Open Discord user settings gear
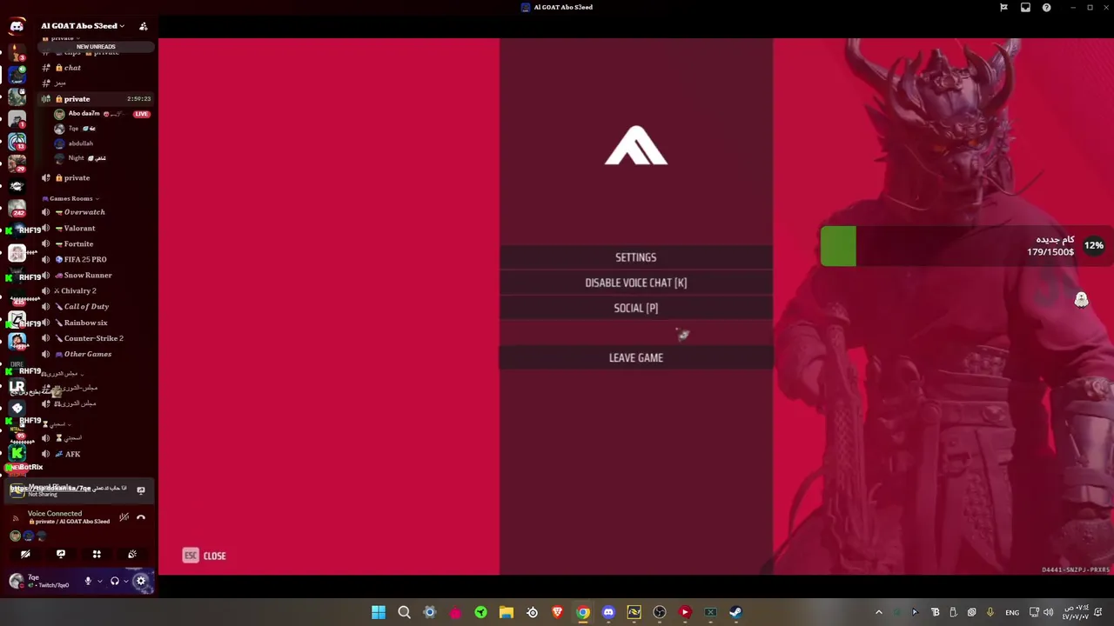The width and height of the screenshot is (1114, 626). pos(141,581)
